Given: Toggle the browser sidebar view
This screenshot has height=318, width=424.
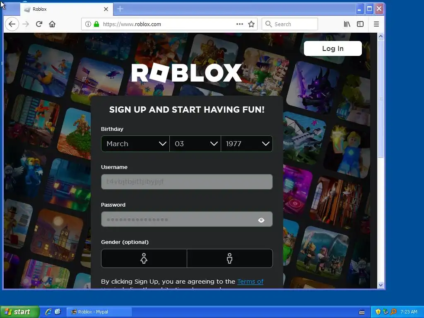Looking at the screenshot, I should click(x=360, y=24).
